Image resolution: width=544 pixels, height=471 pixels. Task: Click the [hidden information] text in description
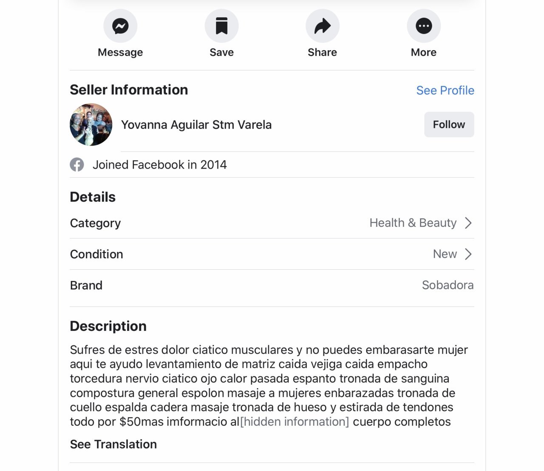(295, 422)
